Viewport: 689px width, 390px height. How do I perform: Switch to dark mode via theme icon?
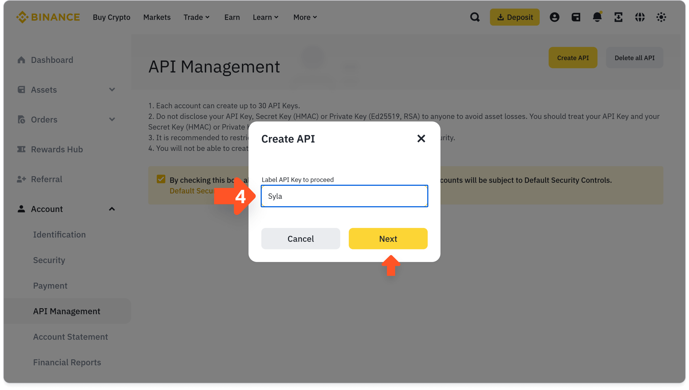[661, 17]
